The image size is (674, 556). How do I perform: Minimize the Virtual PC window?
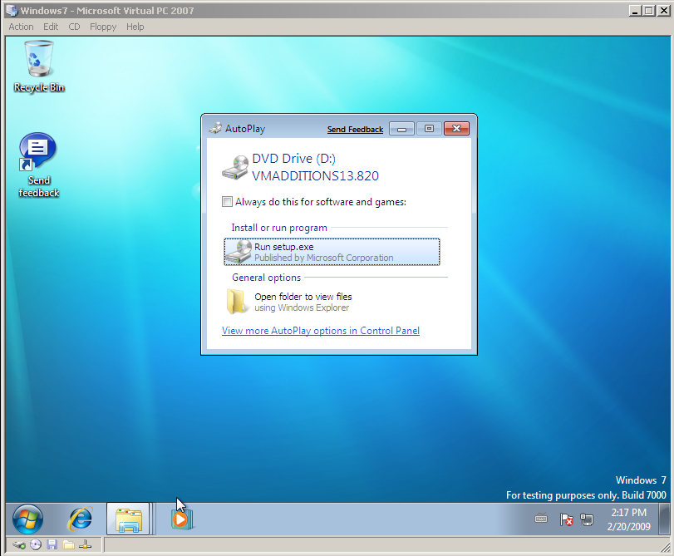[635, 11]
